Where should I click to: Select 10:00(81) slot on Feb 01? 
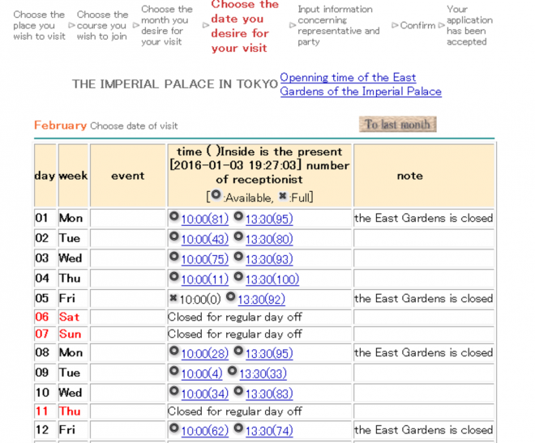(x=205, y=219)
